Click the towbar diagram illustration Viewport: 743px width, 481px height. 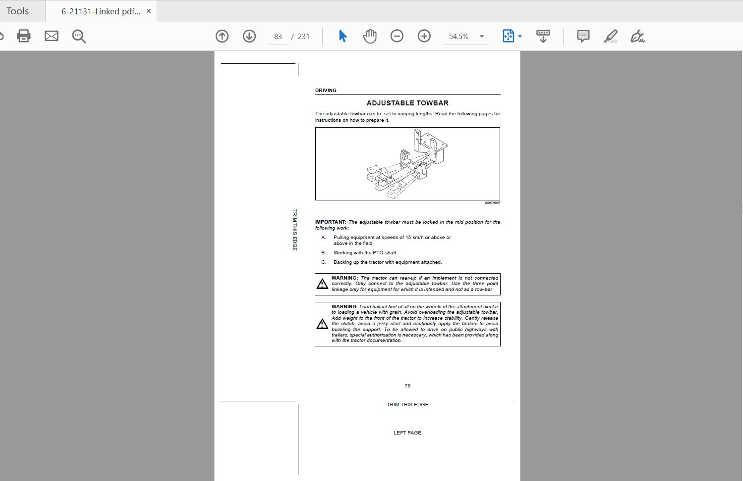click(x=407, y=164)
